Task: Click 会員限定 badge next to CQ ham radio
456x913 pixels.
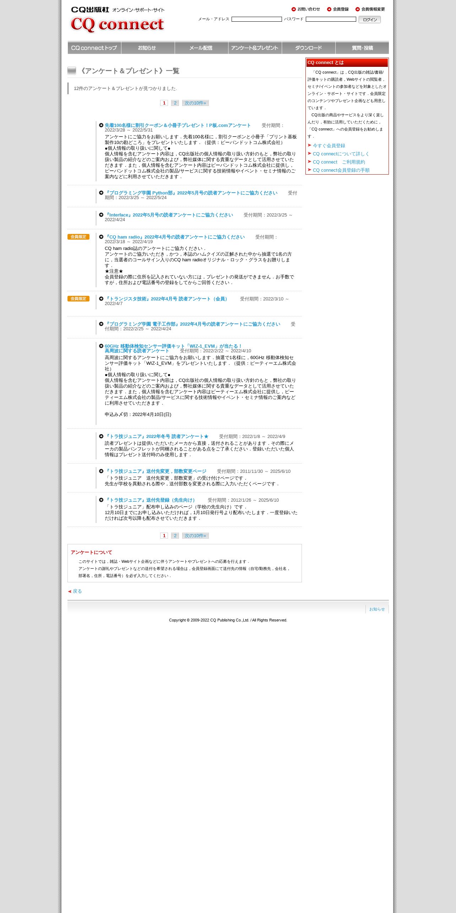Action: pyautogui.click(x=78, y=237)
